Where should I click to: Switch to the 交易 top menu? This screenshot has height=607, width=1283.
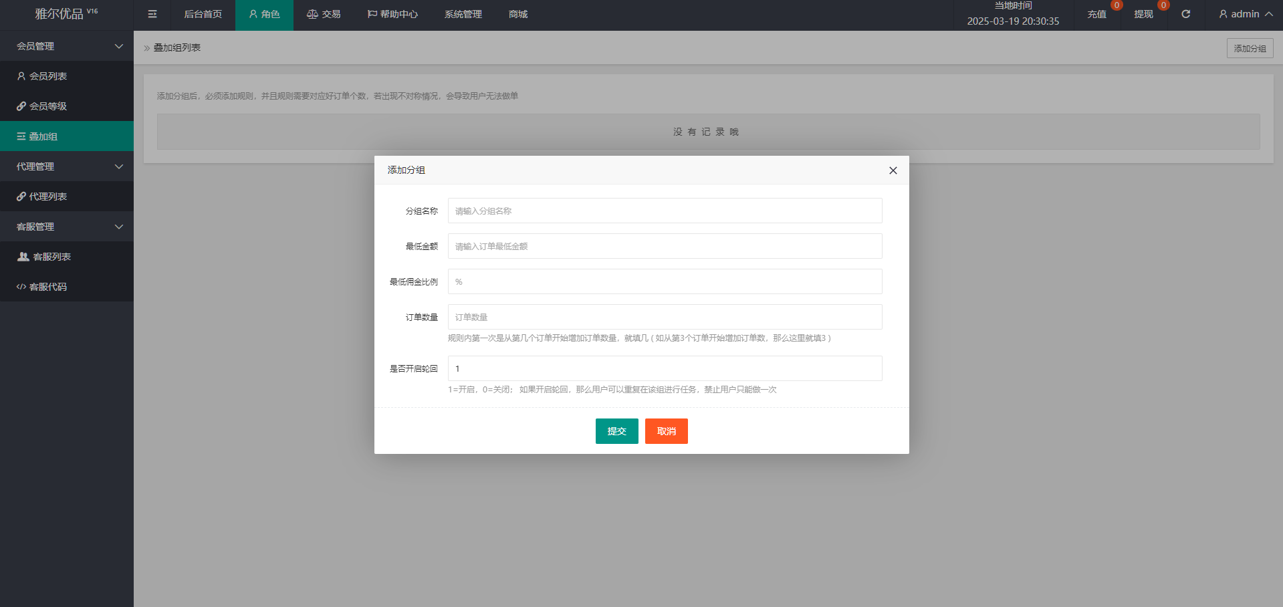[324, 14]
